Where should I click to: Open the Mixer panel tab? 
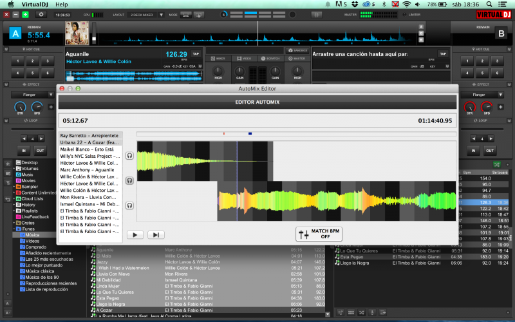[218, 59]
